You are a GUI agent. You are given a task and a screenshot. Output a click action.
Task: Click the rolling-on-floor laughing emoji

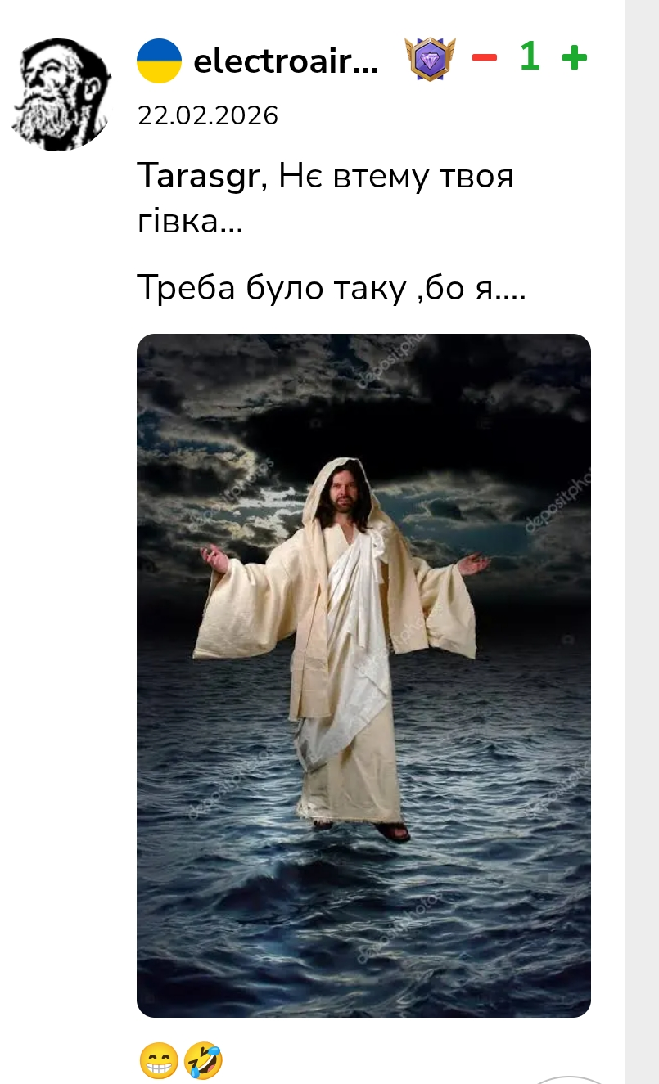pyautogui.click(x=202, y=1061)
